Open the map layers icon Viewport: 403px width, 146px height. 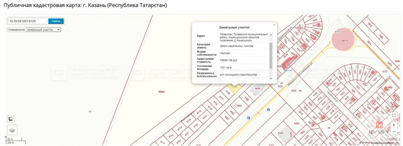[x=12, y=130]
